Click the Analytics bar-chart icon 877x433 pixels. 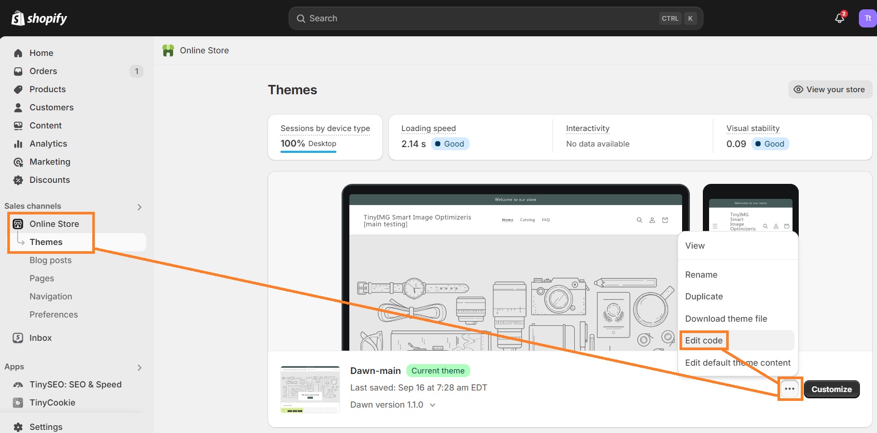[x=18, y=143]
